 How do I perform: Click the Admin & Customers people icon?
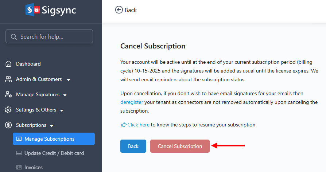[8, 79]
